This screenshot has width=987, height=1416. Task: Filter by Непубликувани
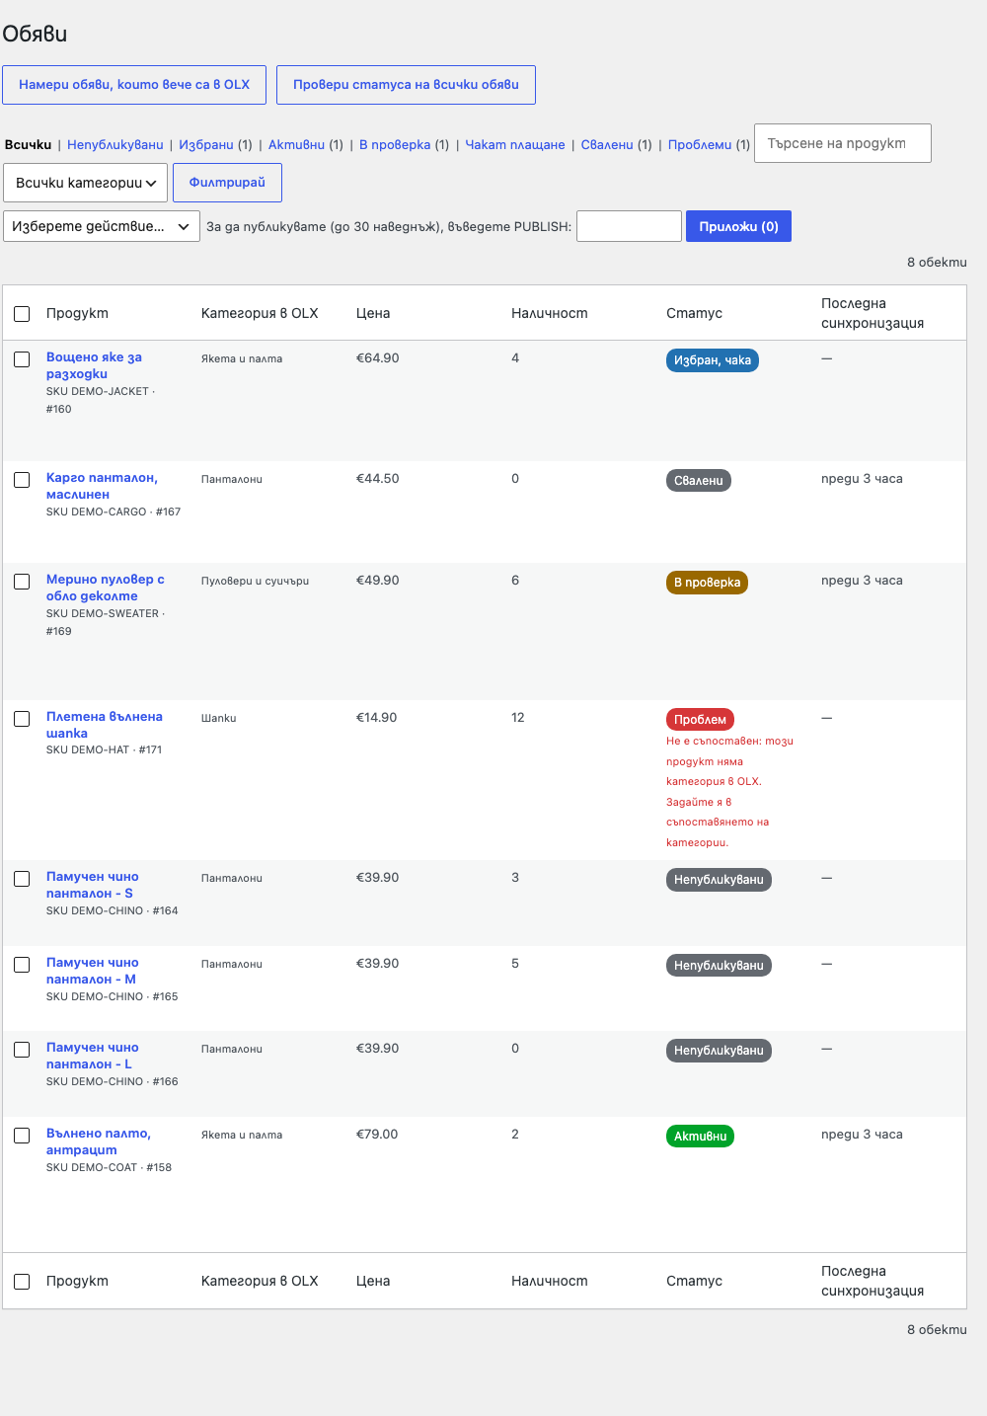click(x=115, y=144)
